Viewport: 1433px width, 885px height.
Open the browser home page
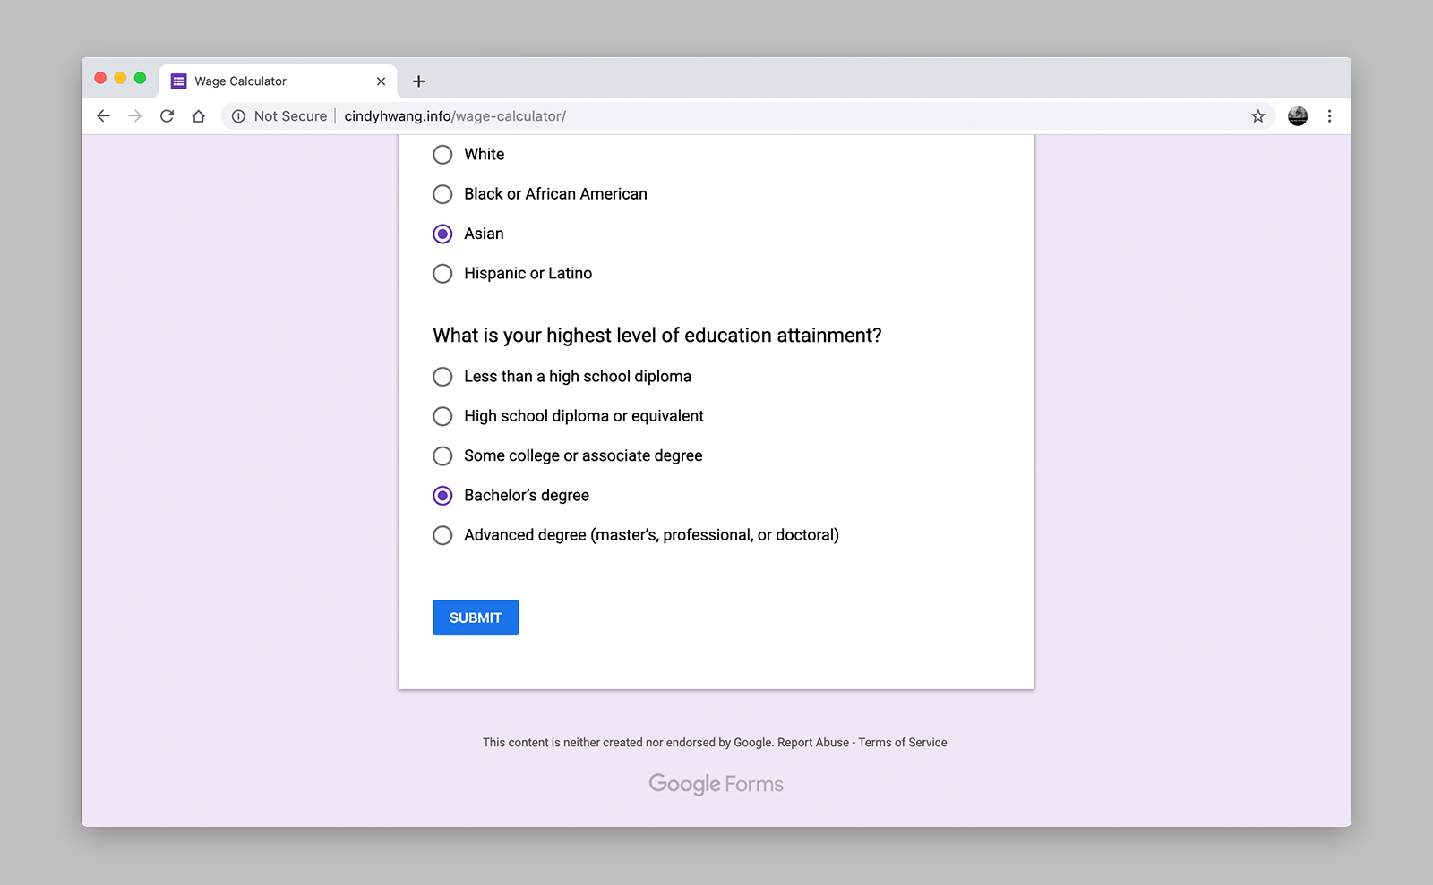point(199,115)
